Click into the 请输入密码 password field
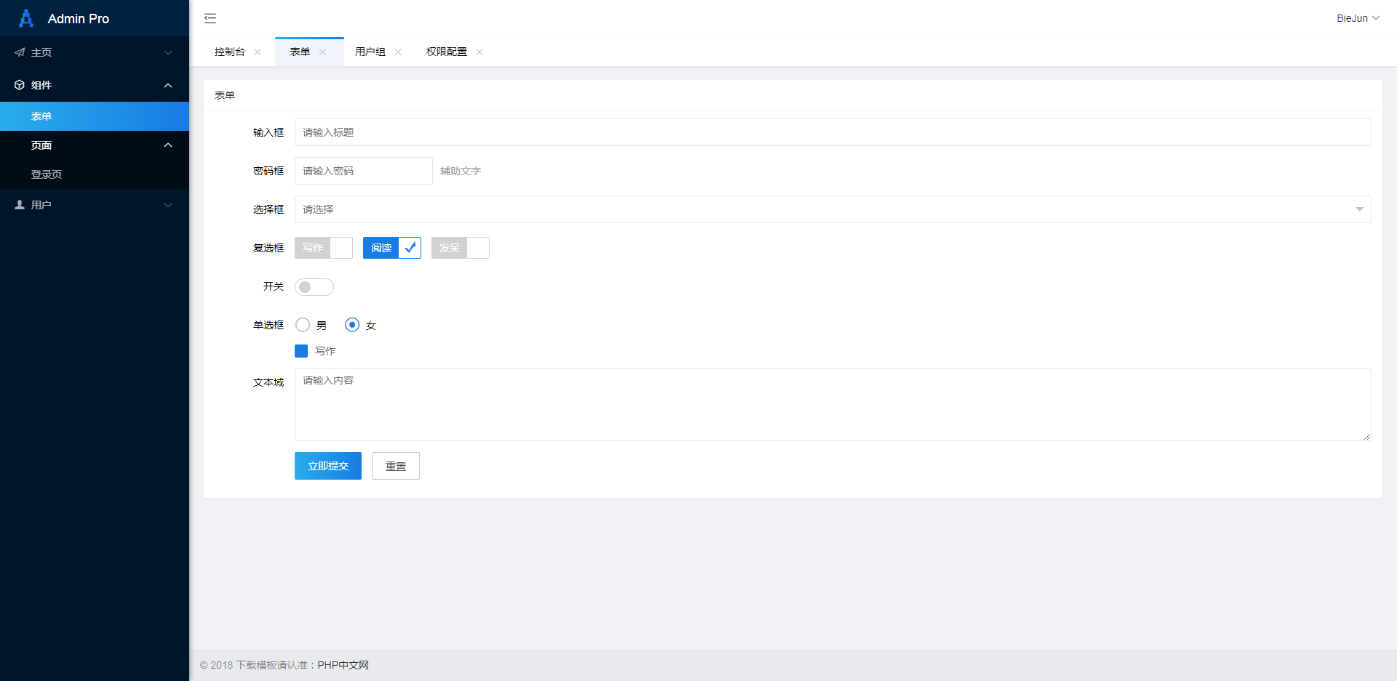This screenshot has width=1397, height=681. pyautogui.click(x=363, y=171)
